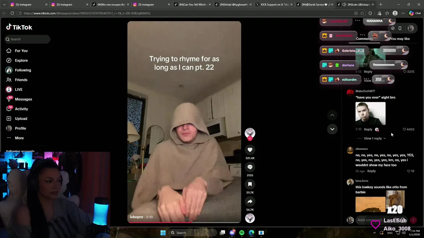Open the coins icon near profile avatar

[393, 28]
